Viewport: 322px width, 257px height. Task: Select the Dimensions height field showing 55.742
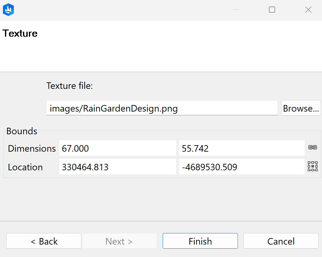point(242,148)
